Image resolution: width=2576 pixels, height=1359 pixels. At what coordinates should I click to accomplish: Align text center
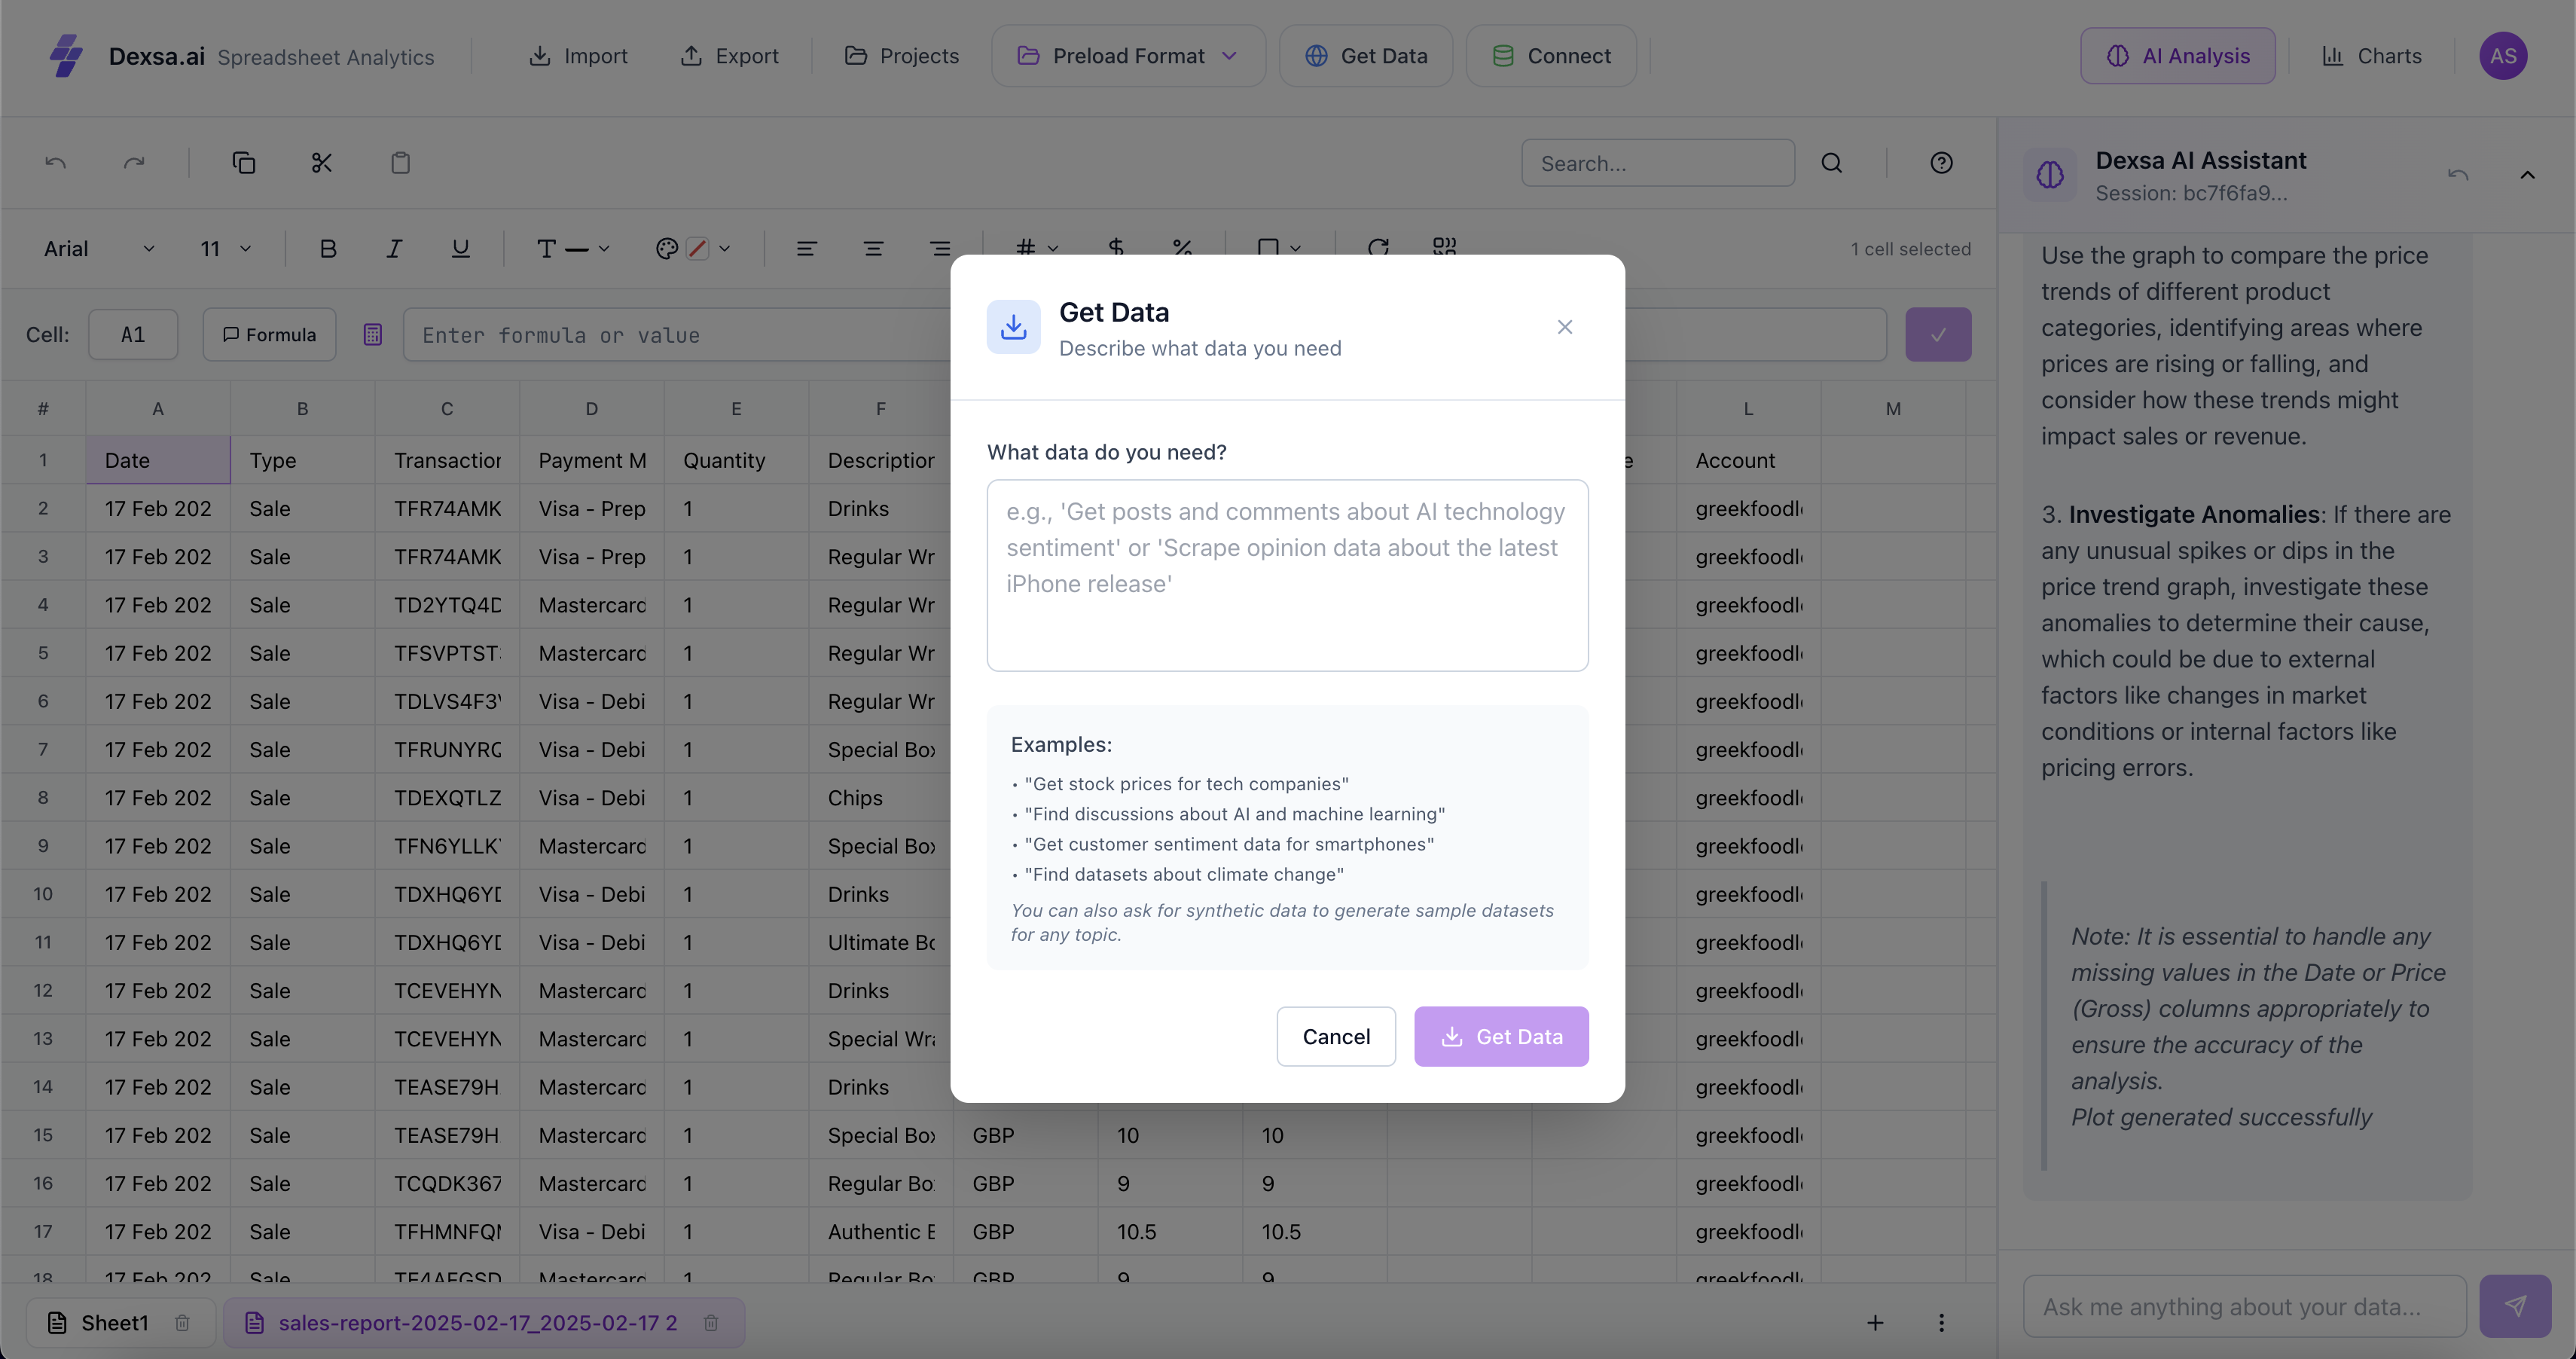coord(873,249)
